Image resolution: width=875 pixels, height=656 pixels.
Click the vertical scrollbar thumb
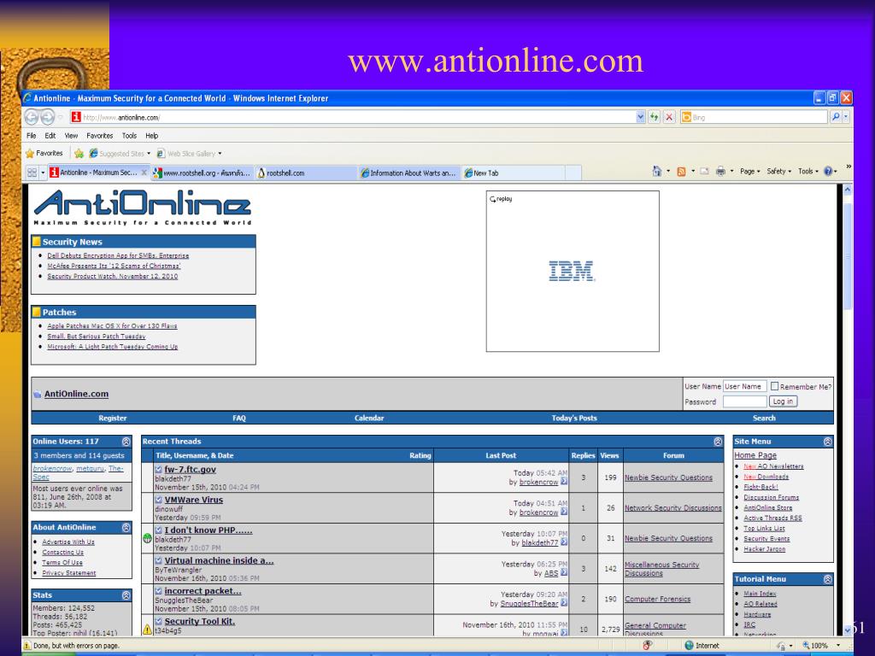pyautogui.click(x=847, y=255)
